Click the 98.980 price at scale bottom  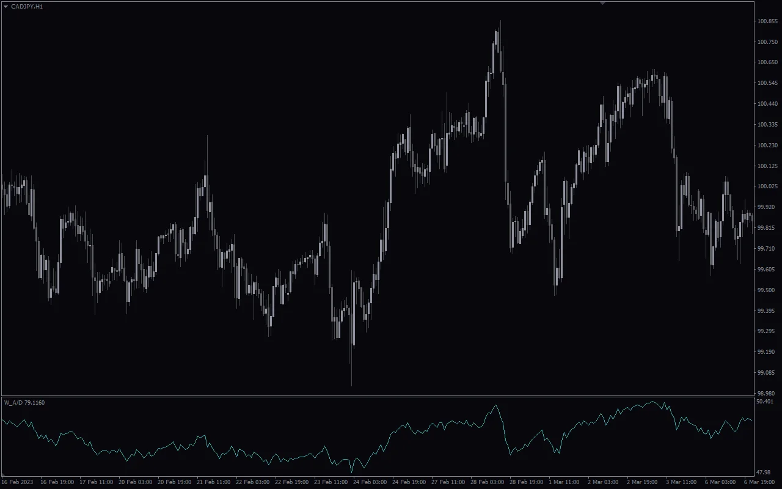coord(766,393)
